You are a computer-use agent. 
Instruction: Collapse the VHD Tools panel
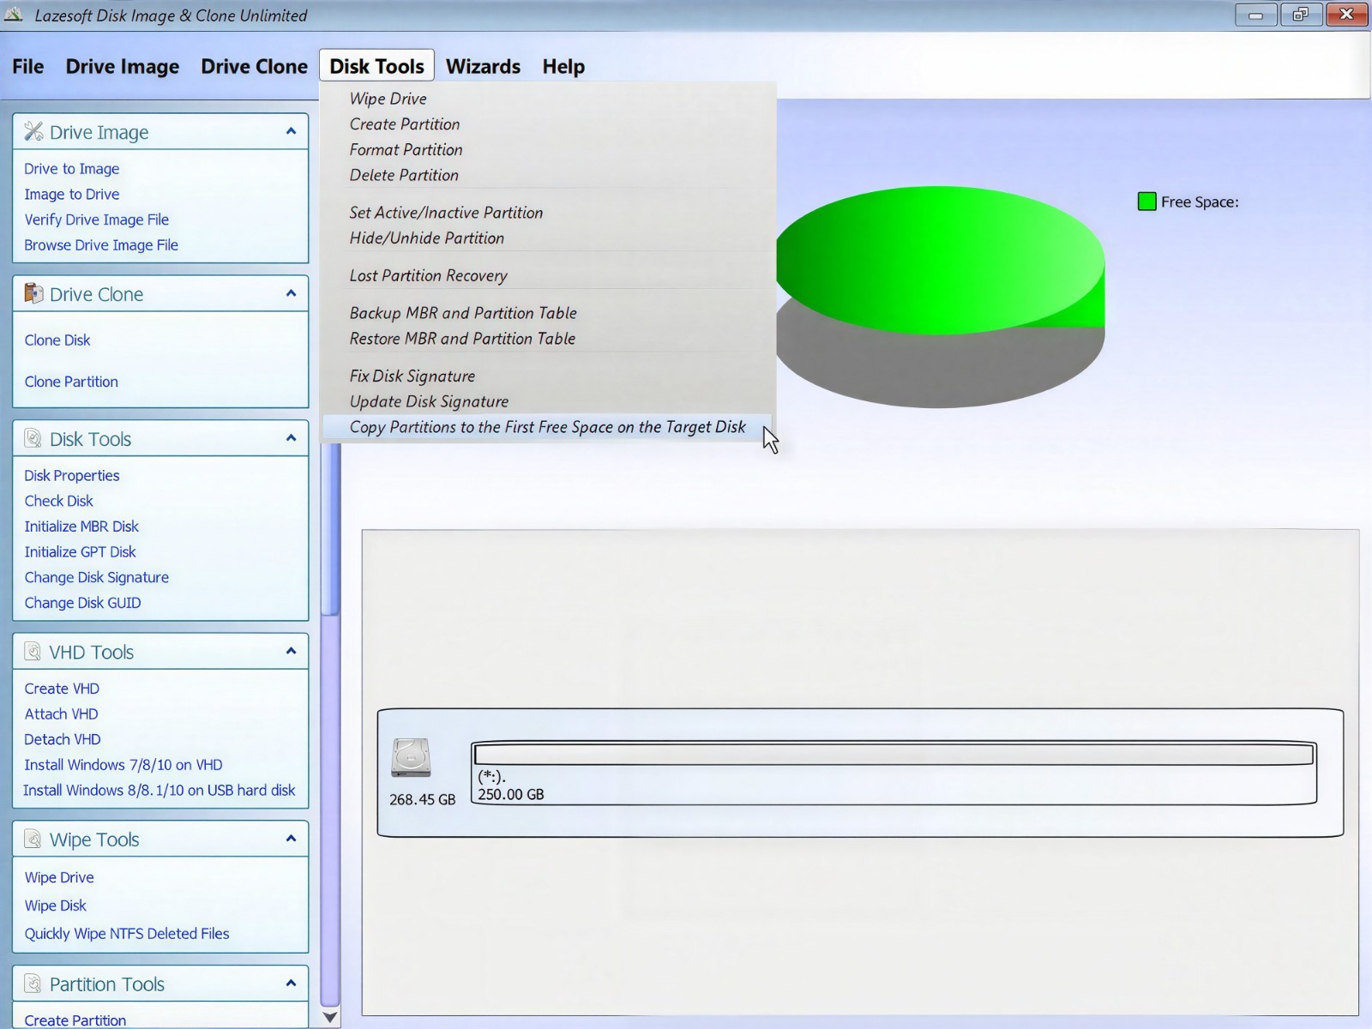pyautogui.click(x=291, y=652)
